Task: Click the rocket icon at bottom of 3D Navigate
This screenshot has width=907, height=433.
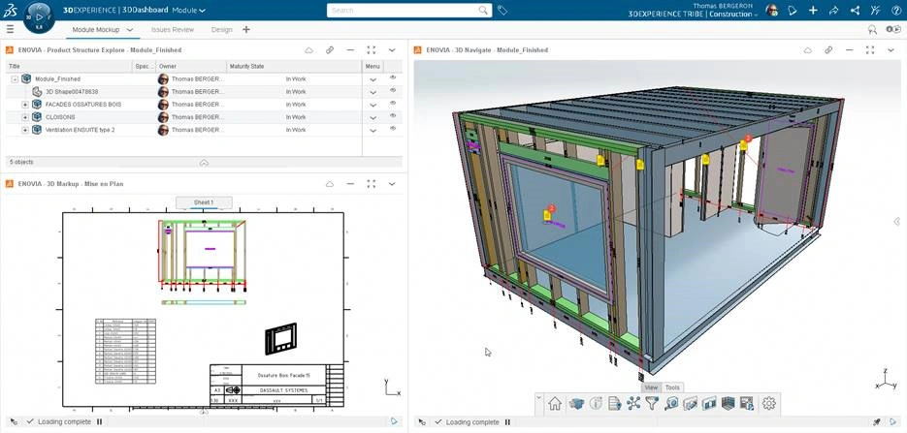Action: click(878, 422)
